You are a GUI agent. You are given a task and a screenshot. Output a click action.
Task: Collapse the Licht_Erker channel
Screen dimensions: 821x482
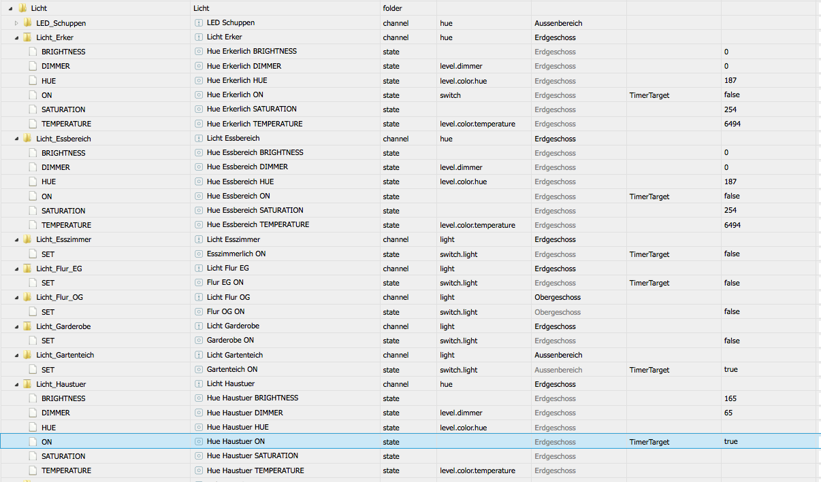pos(16,37)
